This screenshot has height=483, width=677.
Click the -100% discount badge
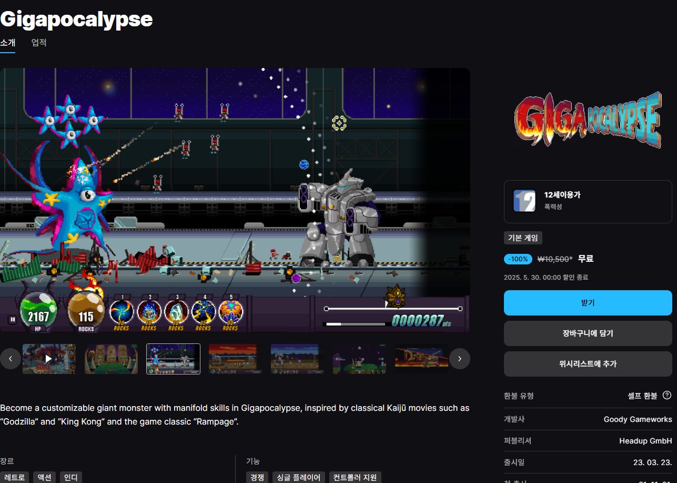tap(518, 259)
